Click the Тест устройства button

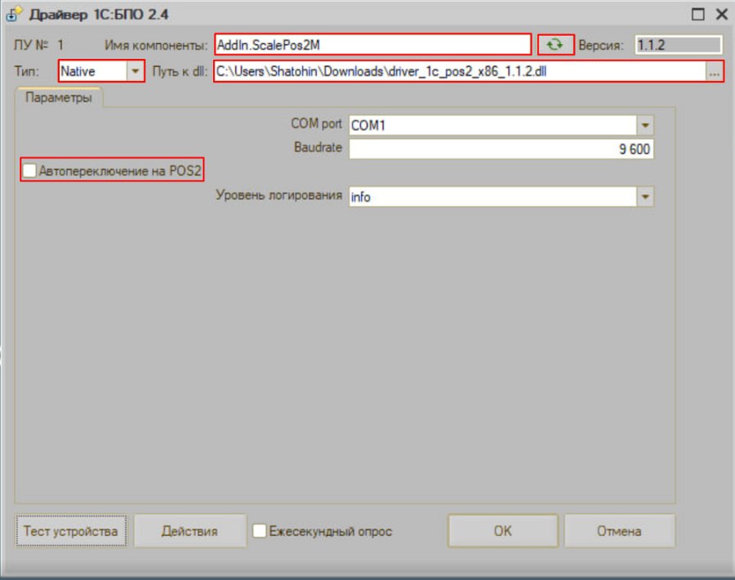71,531
